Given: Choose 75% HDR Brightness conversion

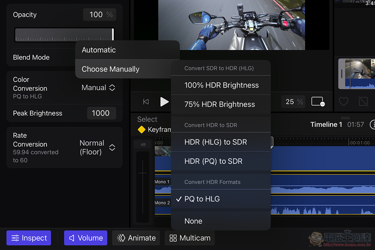Looking at the screenshot, I should 221,104.
